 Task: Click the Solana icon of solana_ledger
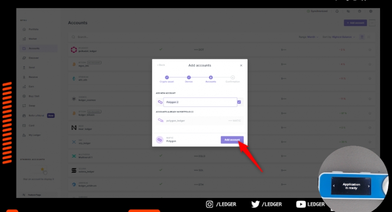click(74, 170)
